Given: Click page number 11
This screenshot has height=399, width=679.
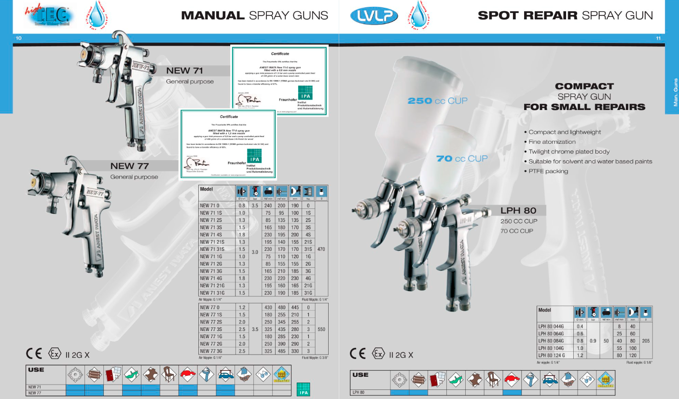Looking at the screenshot, I should point(659,38).
